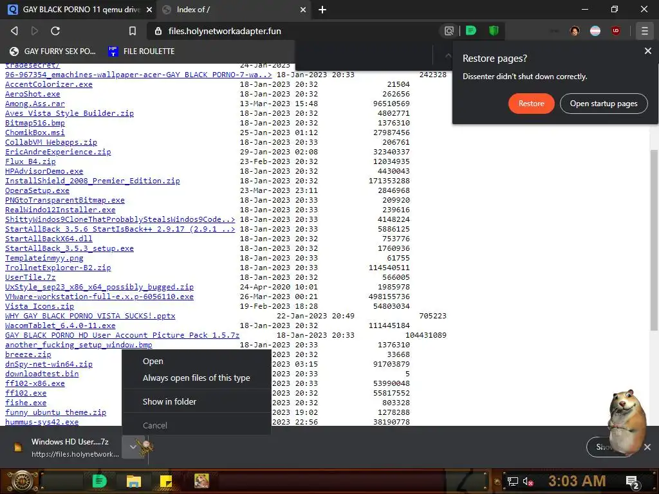Toggle the download item options chevron
Viewport: 659px width, 494px height.
click(x=133, y=446)
